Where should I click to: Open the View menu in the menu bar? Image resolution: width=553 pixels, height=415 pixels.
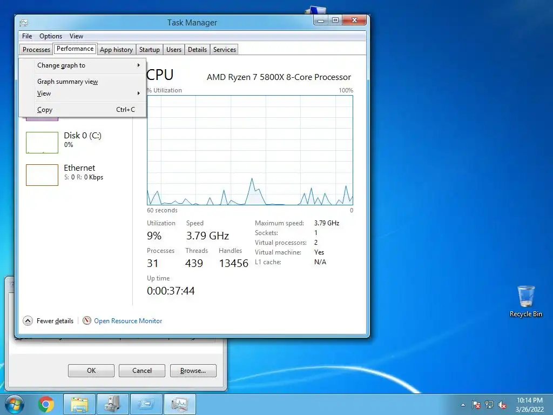pyautogui.click(x=76, y=36)
